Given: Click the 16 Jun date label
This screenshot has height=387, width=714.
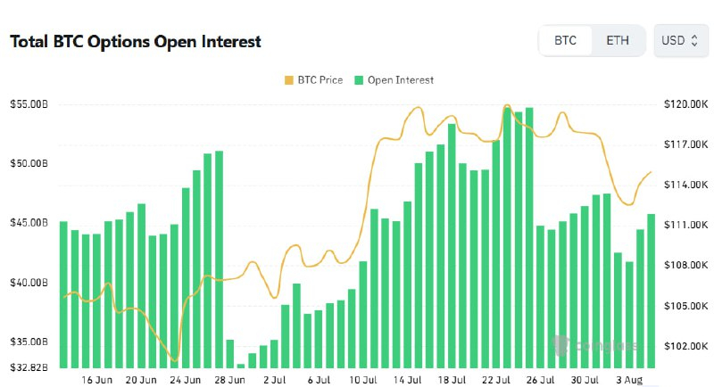Looking at the screenshot, I should tap(96, 380).
